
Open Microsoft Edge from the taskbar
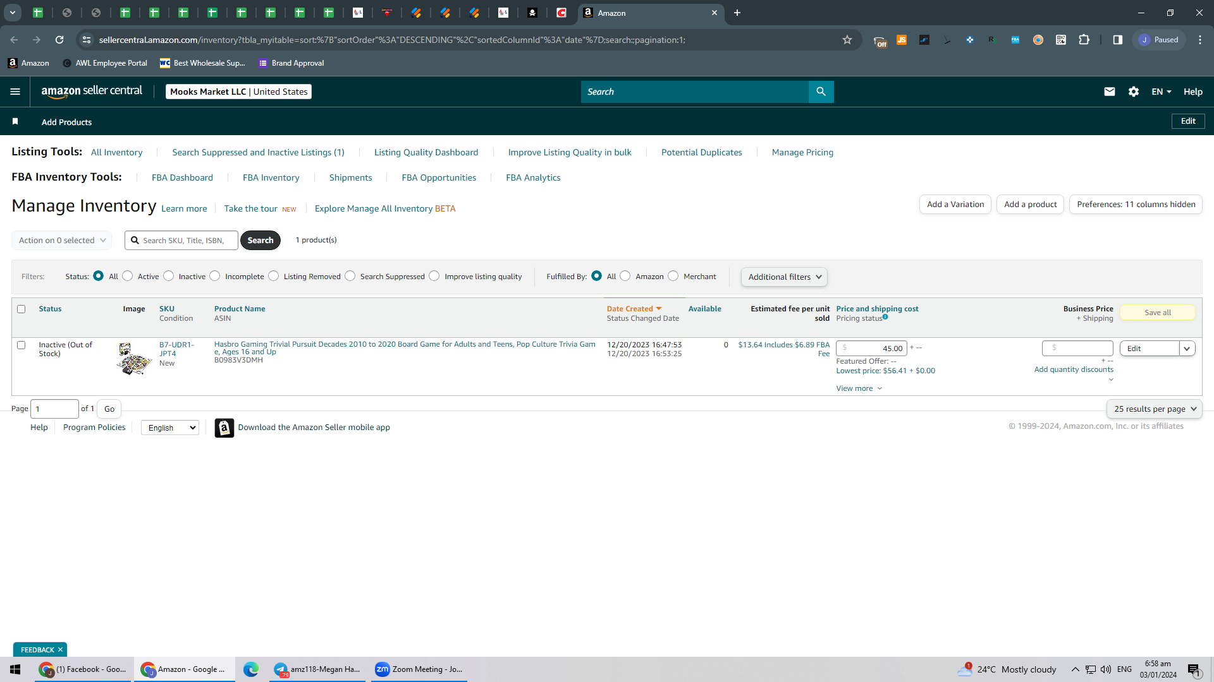pos(250,669)
